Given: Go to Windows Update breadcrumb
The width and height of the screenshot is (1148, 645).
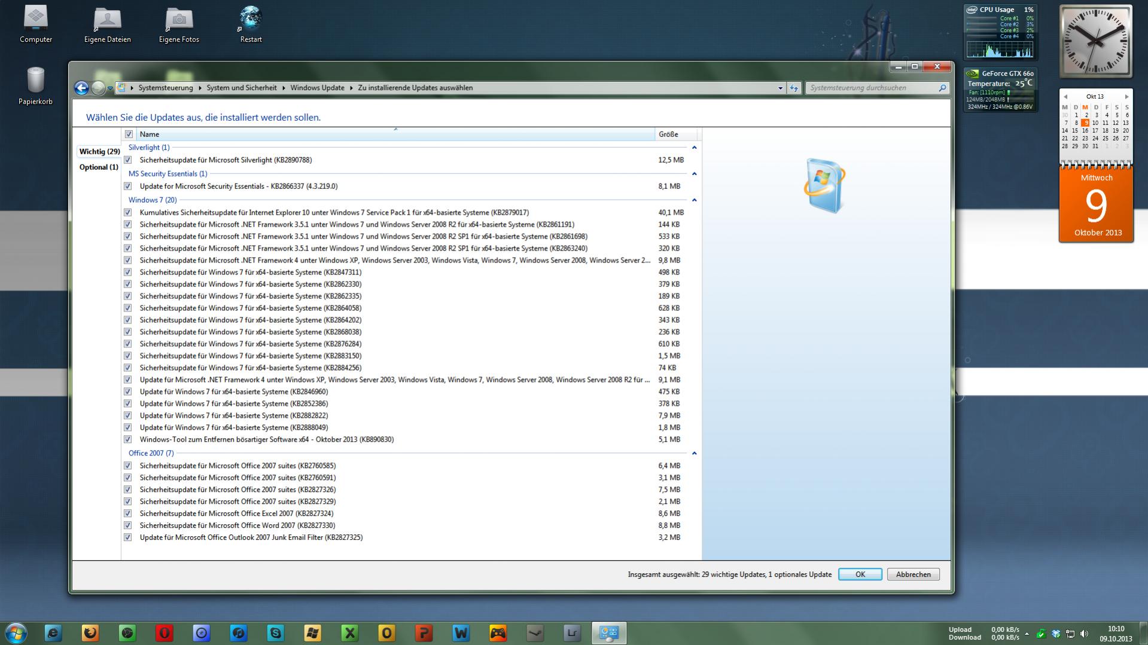Looking at the screenshot, I should [x=317, y=88].
